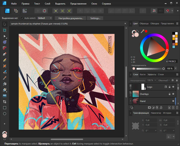Select the Pen tool

pyautogui.click(x=5, y=54)
